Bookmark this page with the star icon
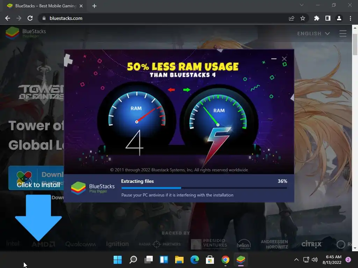The width and height of the screenshot is (358, 268). pos(303,18)
